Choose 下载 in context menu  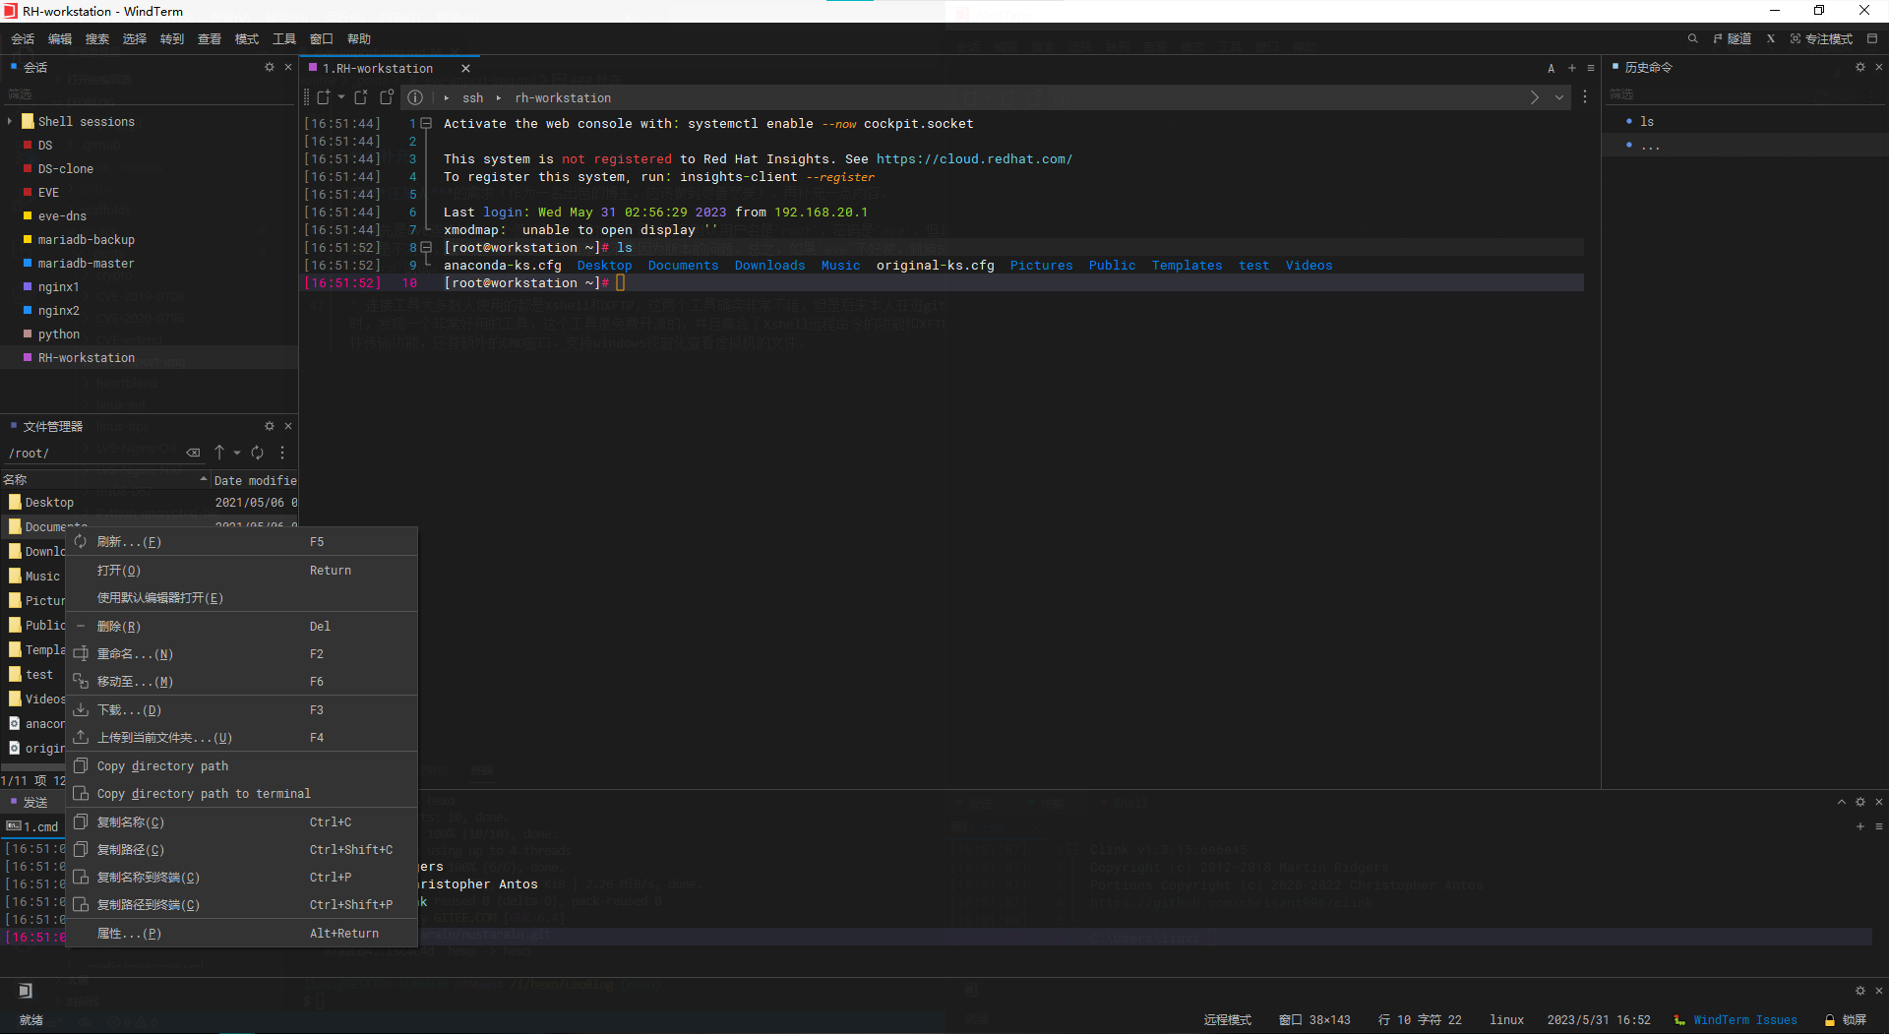pos(242,710)
